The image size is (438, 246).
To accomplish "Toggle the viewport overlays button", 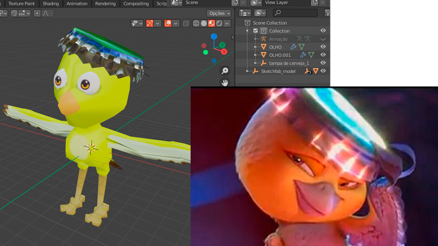I will pos(168,23).
